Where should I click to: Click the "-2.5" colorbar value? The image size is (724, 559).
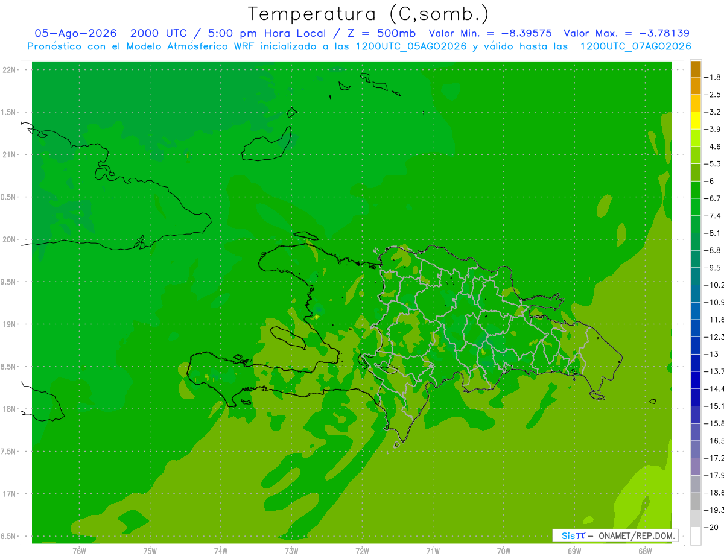pos(713,95)
